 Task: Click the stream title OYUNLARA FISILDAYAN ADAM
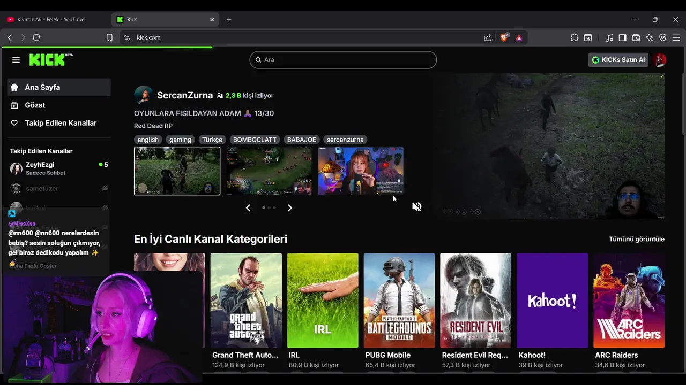(x=204, y=113)
